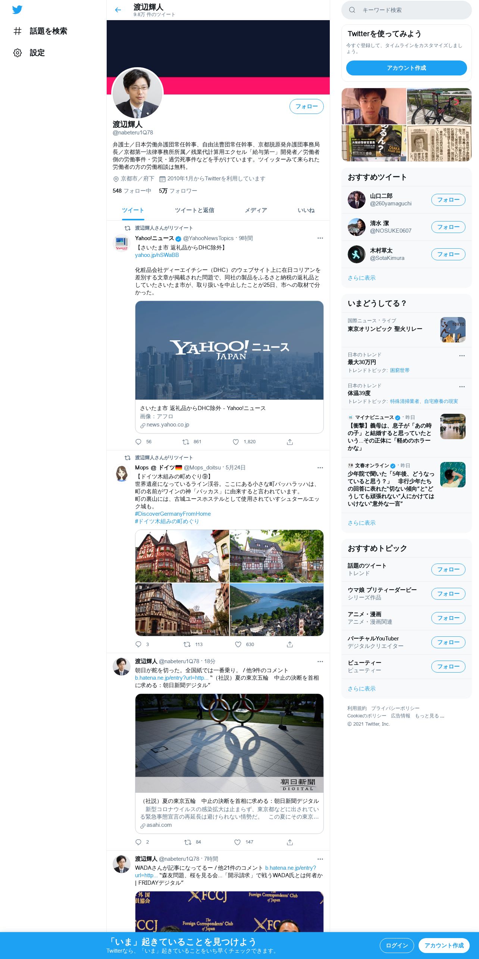Click 548 フォロー中 count
Screen dimensions: 479x959
coord(132,191)
